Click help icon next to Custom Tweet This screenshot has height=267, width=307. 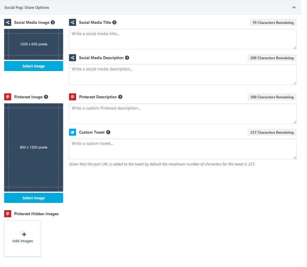point(108,132)
